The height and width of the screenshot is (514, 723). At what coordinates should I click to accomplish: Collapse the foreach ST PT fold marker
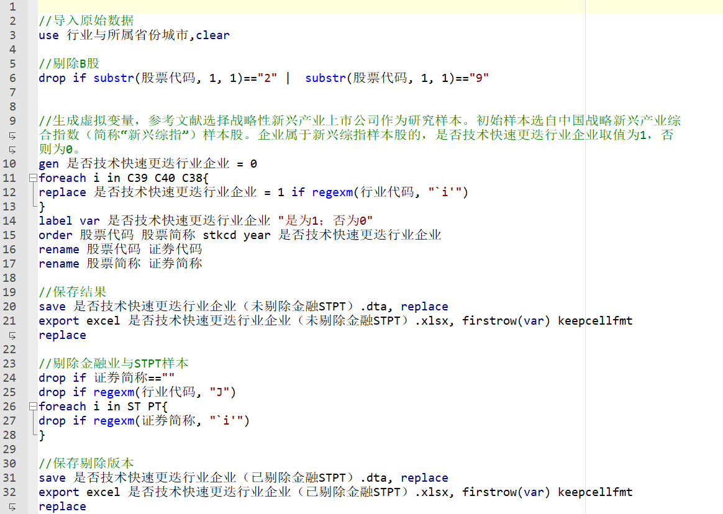[32, 407]
